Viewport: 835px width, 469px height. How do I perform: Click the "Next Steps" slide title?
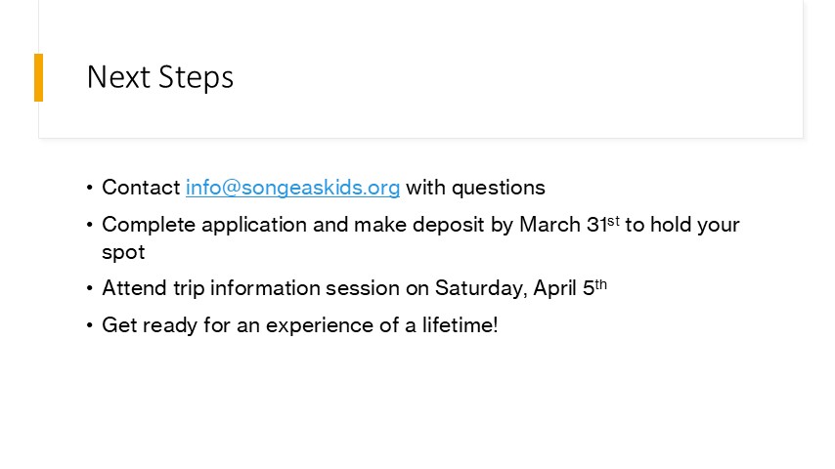pyautogui.click(x=160, y=77)
